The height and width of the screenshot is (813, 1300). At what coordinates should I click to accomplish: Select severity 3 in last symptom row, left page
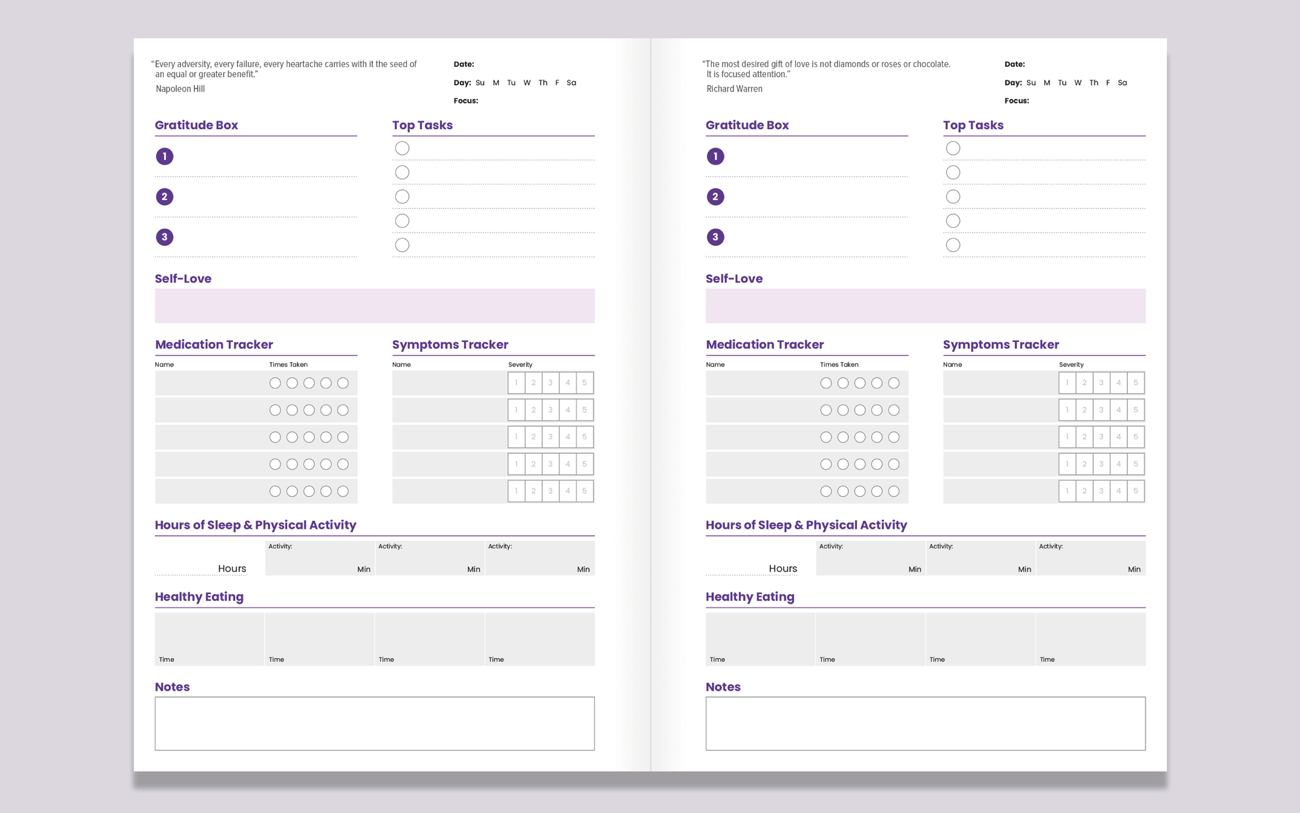click(x=550, y=491)
